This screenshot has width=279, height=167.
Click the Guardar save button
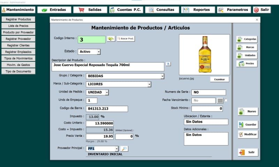(248, 125)
